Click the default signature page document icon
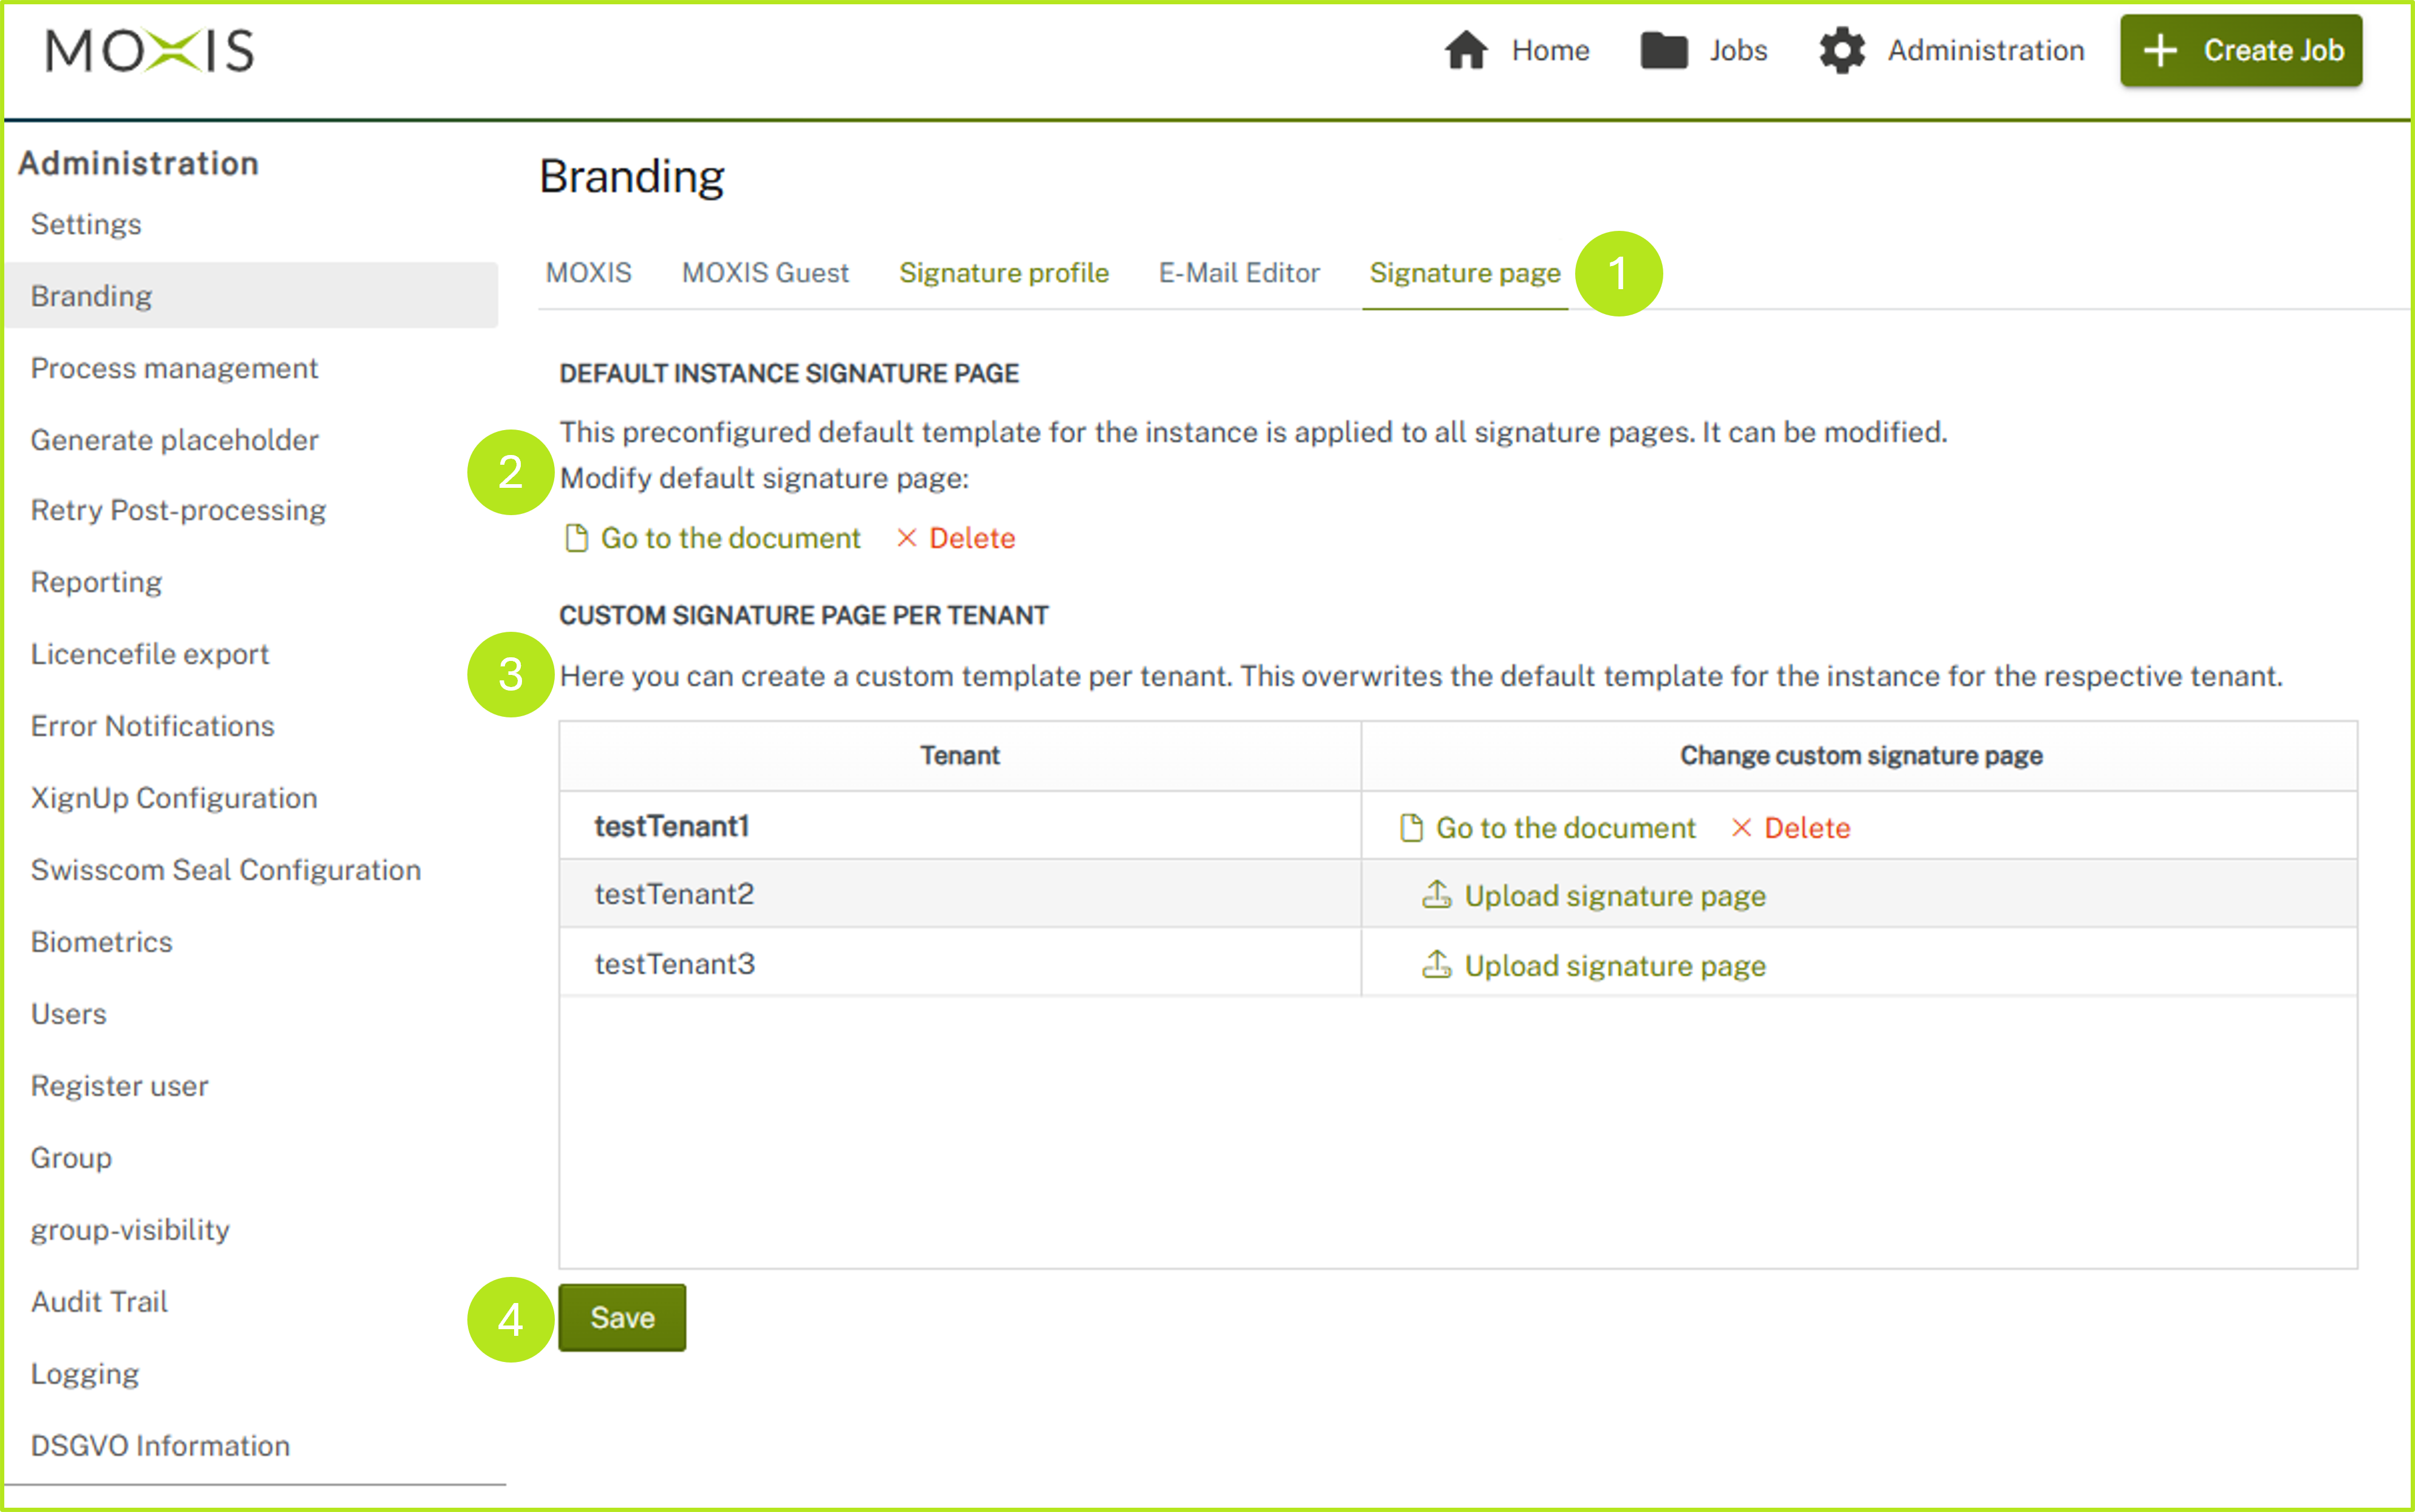This screenshot has width=2415, height=1512. (576, 538)
